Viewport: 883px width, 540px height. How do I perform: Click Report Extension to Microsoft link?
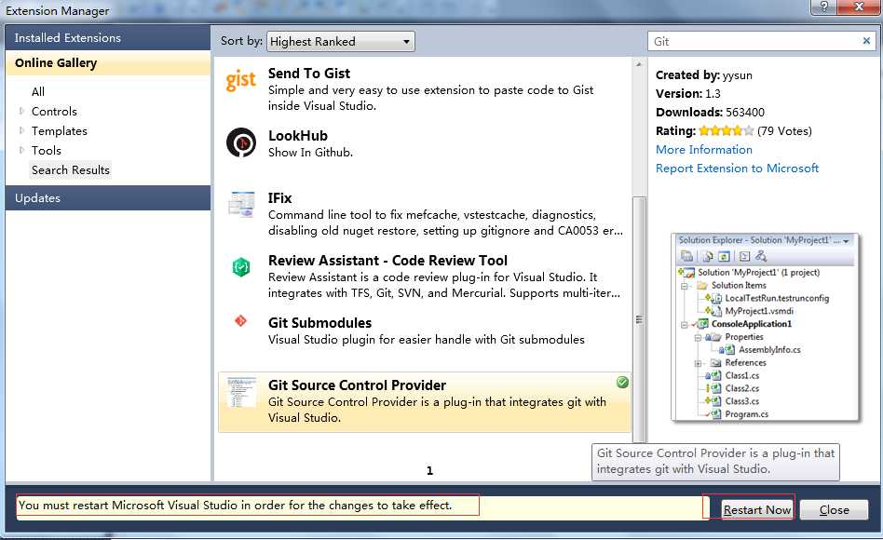[737, 169]
